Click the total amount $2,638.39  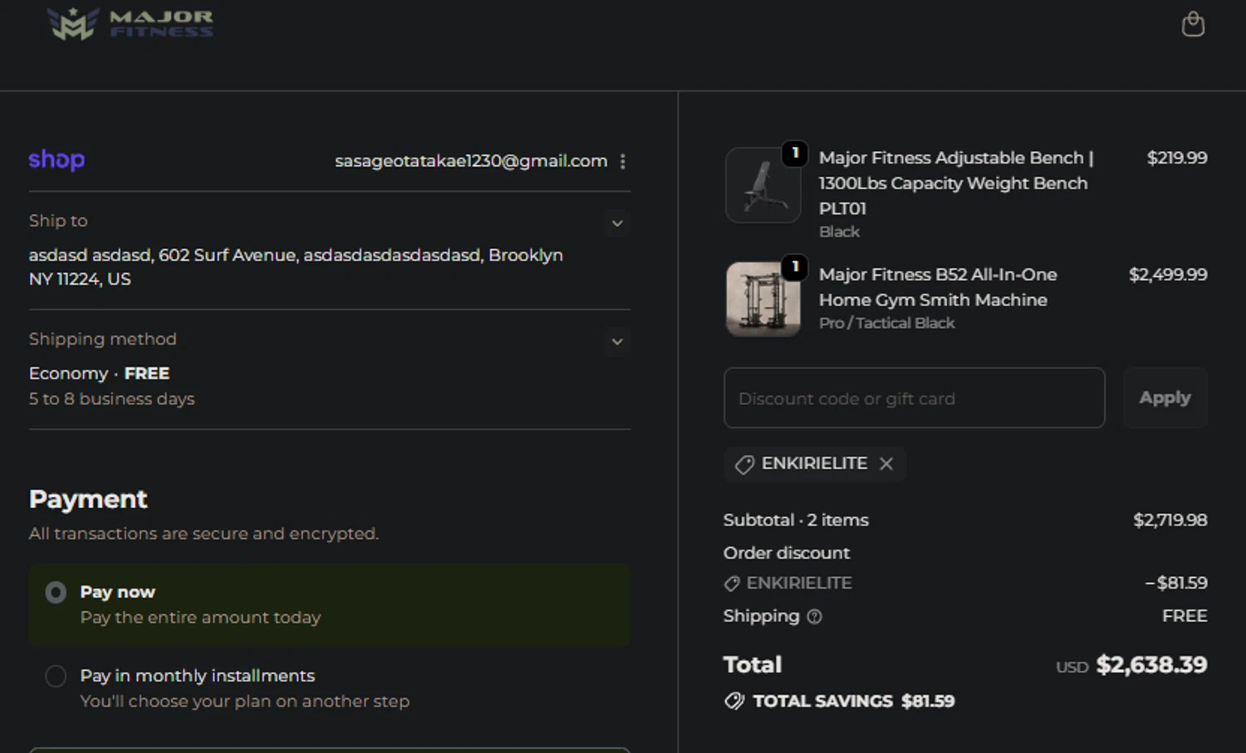pos(1151,665)
